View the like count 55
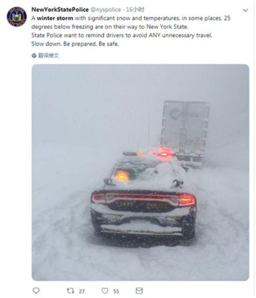 click(116, 291)
